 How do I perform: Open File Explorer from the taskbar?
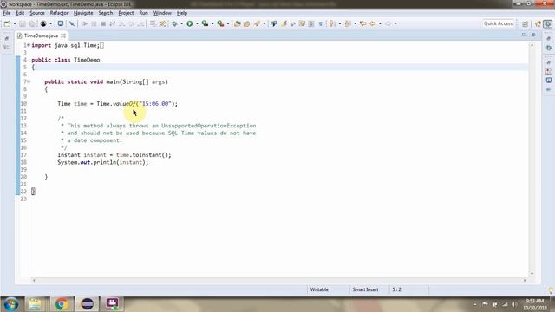pyautogui.click(x=35, y=304)
